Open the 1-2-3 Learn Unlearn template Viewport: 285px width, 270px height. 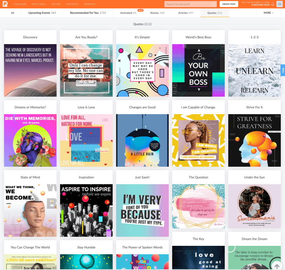pyautogui.click(x=255, y=63)
